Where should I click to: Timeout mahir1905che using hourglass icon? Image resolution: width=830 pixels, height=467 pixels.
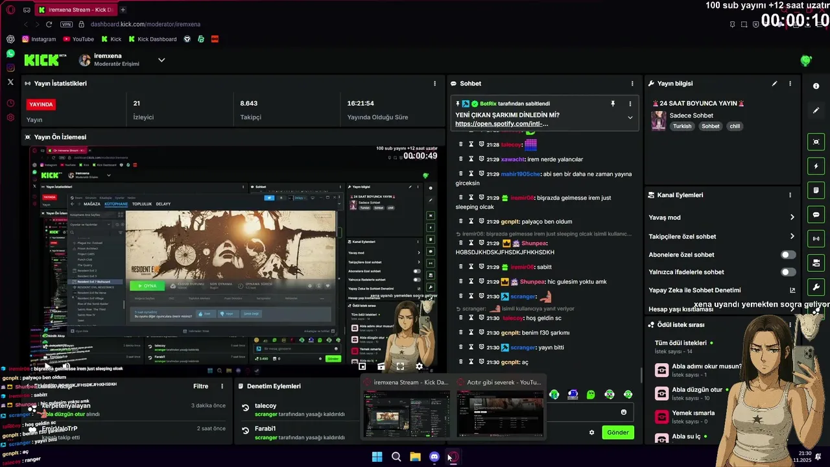pos(471,174)
